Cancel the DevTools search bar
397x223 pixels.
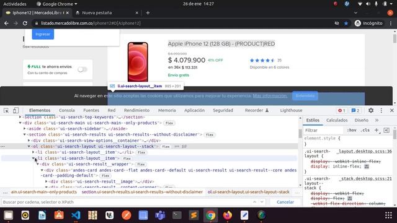(x=285, y=202)
